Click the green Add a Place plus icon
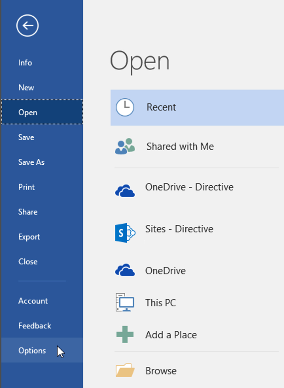 125,334
